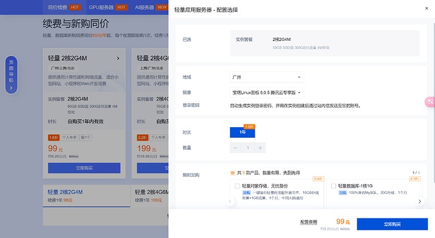Viewport: 435px width, 238px height.
Task: Select the 1年 duration option
Action: click(243, 132)
